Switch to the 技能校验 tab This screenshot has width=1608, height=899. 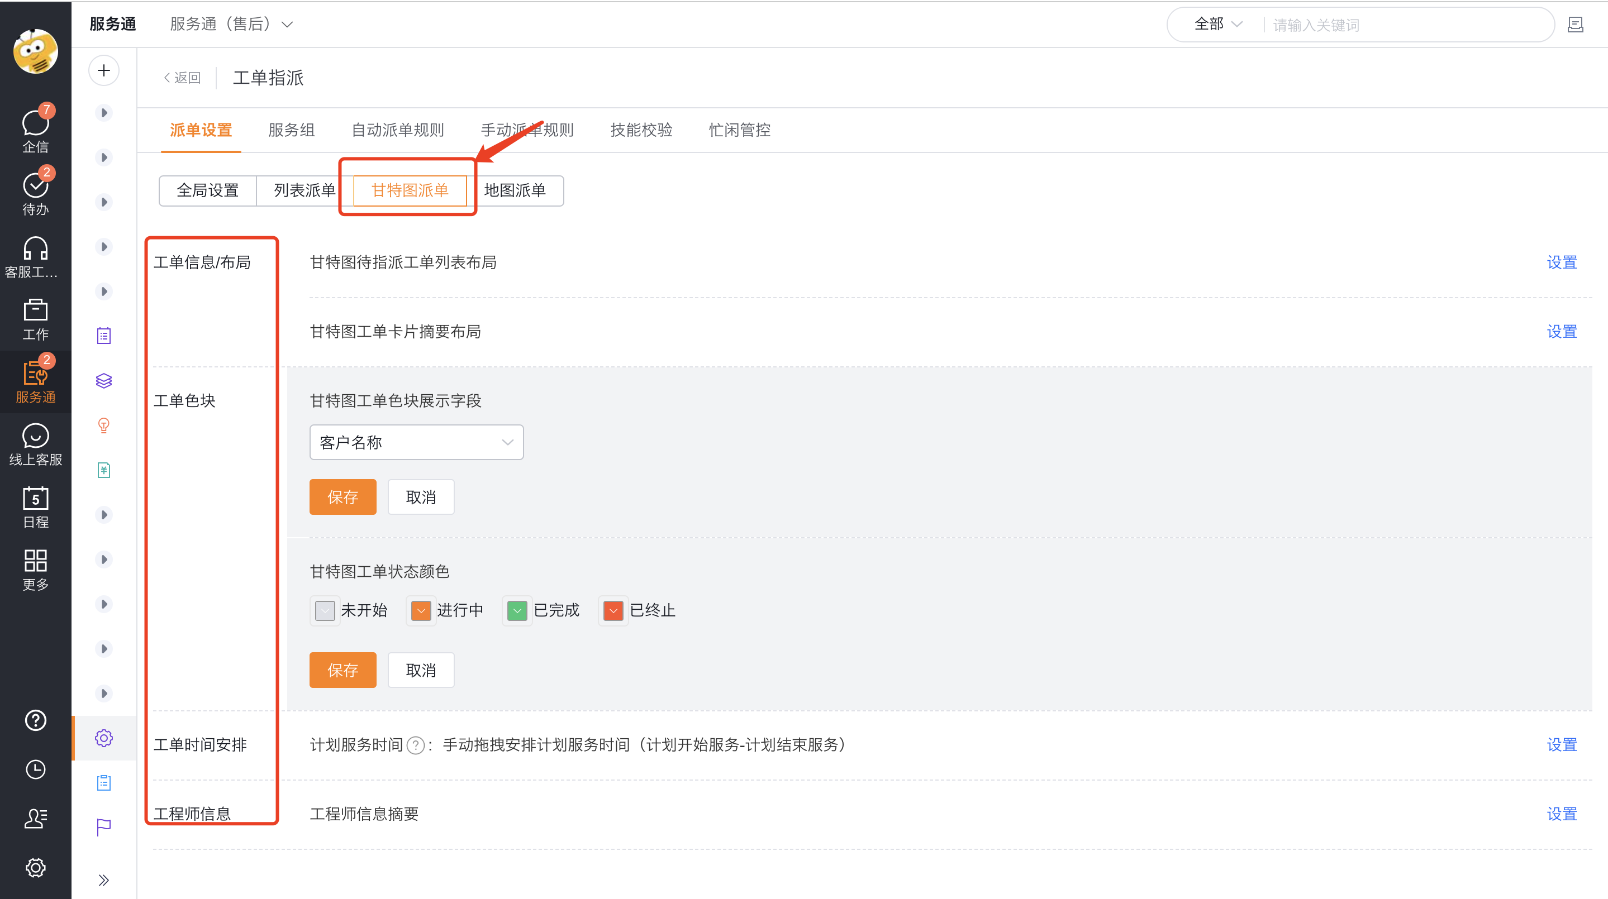click(641, 131)
